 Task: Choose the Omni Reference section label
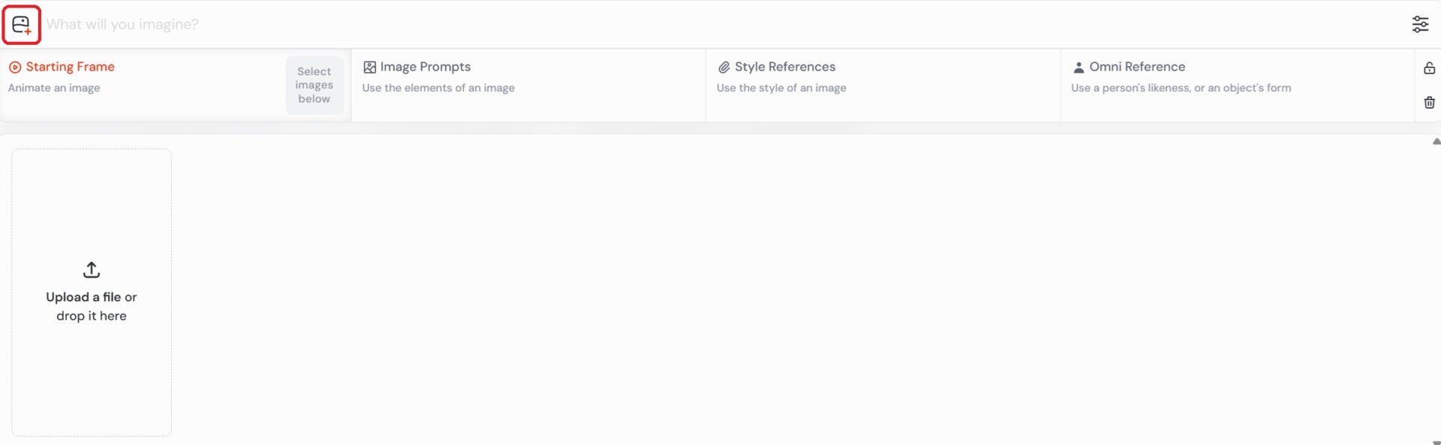[x=1137, y=67]
